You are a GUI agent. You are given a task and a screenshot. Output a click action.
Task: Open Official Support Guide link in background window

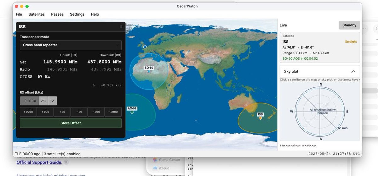click(39, 162)
